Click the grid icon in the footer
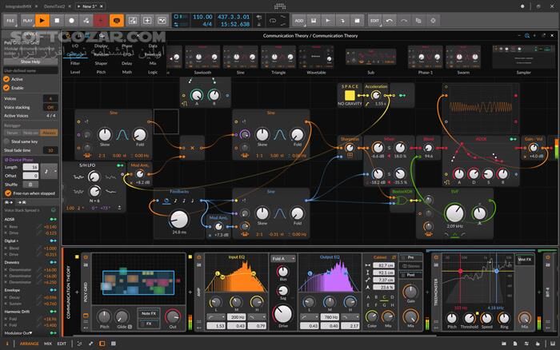The image size is (560, 350). click(x=114, y=344)
